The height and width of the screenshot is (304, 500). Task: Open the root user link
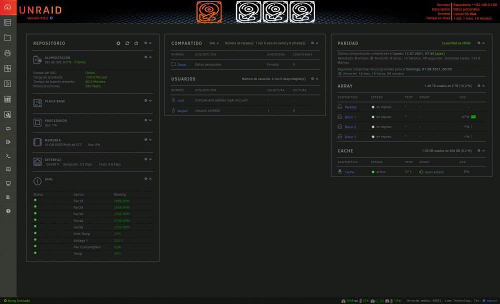pos(180,100)
